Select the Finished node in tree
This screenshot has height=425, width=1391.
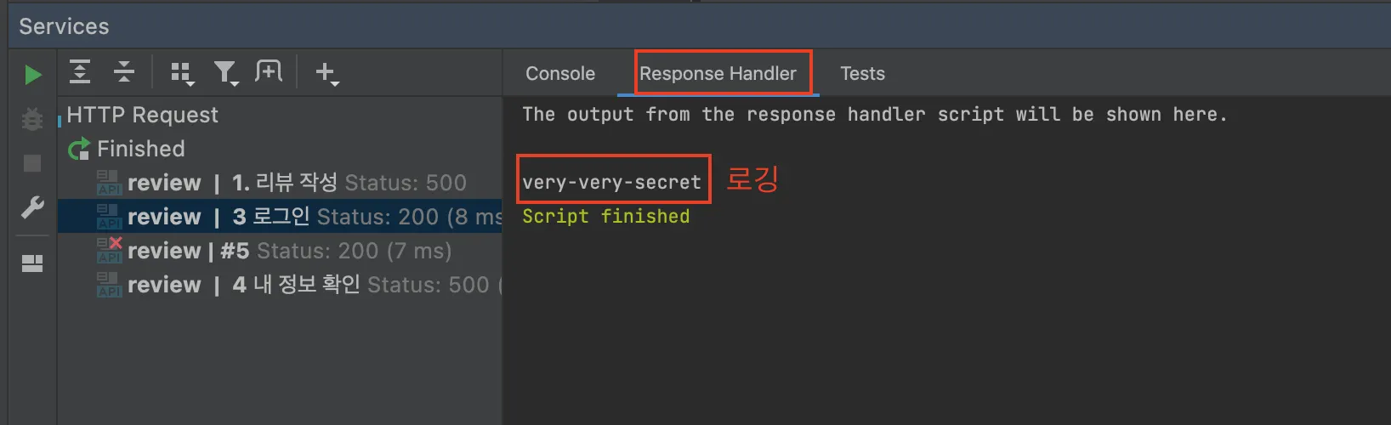(140, 149)
